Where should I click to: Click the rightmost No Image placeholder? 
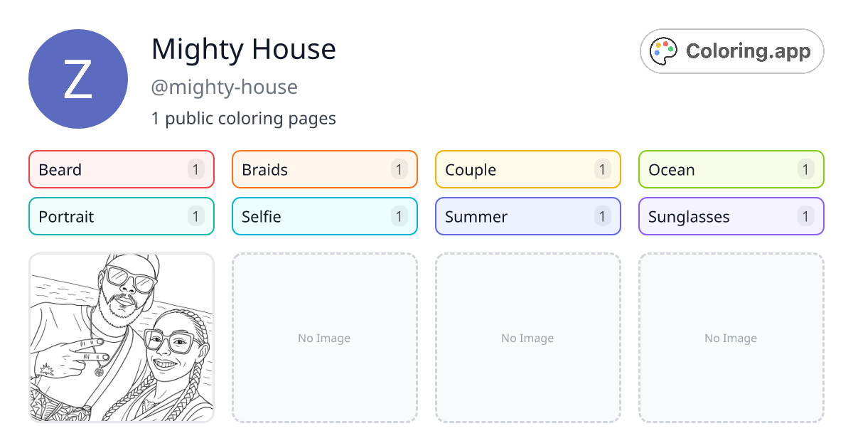click(x=731, y=338)
